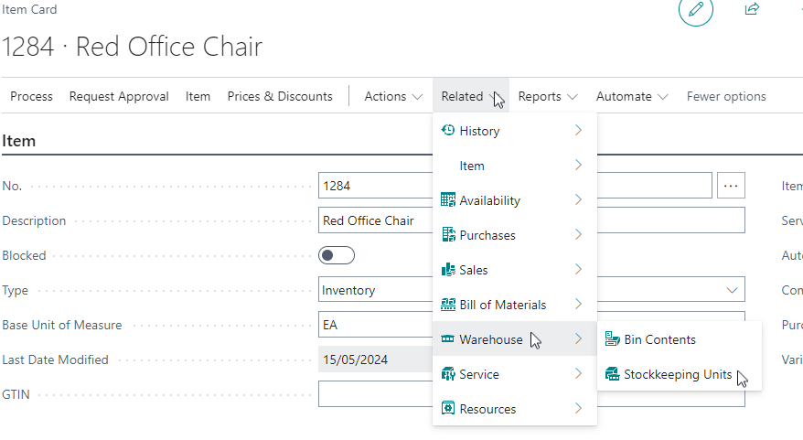803x440 pixels.
Task: Expand the Reports dropdown menu
Action: coord(548,96)
